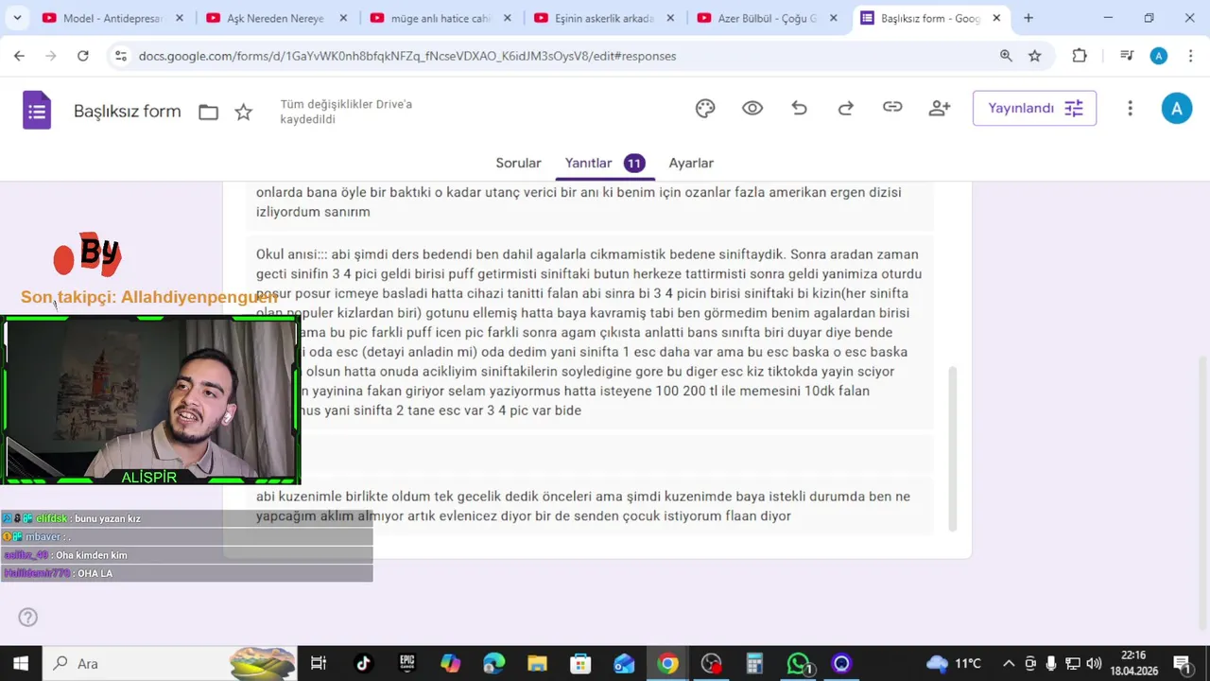
Task: Open the Ayarlar tab
Action: point(691,163)
